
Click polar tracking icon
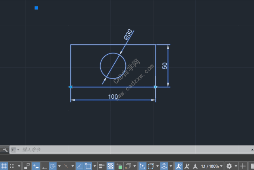click(x=52, y=166)
